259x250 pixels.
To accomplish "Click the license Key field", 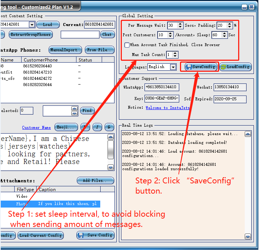I will pos(162,98).
